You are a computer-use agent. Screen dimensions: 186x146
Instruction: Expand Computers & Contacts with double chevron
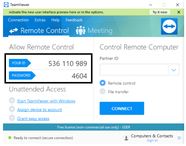[179, 138]
